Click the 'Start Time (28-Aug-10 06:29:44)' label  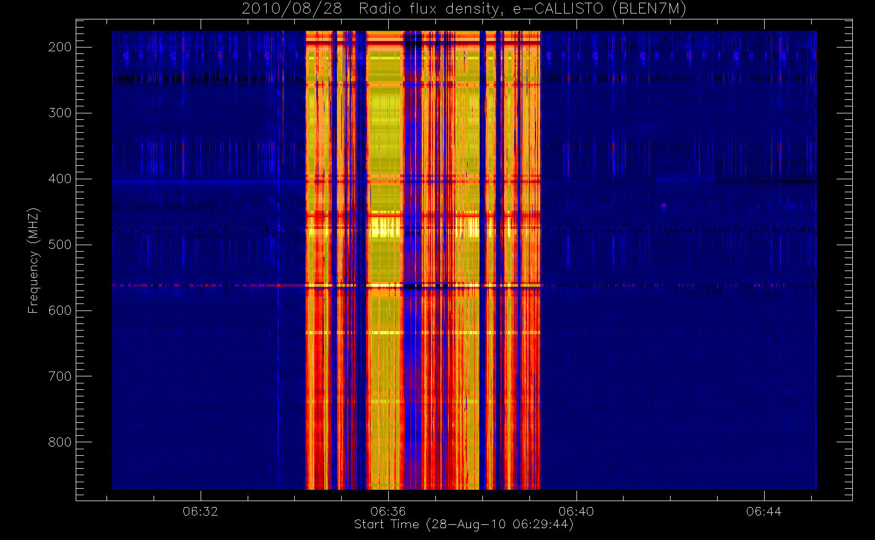[x=463, y=524]
